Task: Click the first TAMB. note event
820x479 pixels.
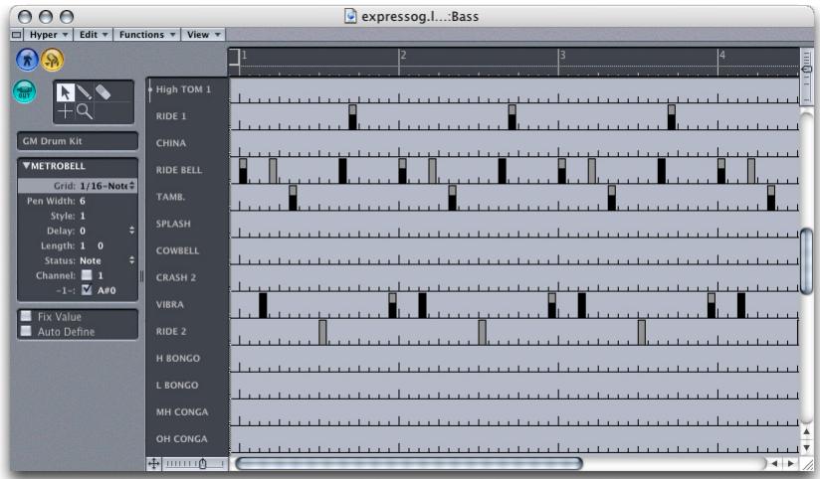Action: pyautogui.click(x=293, y=198)
